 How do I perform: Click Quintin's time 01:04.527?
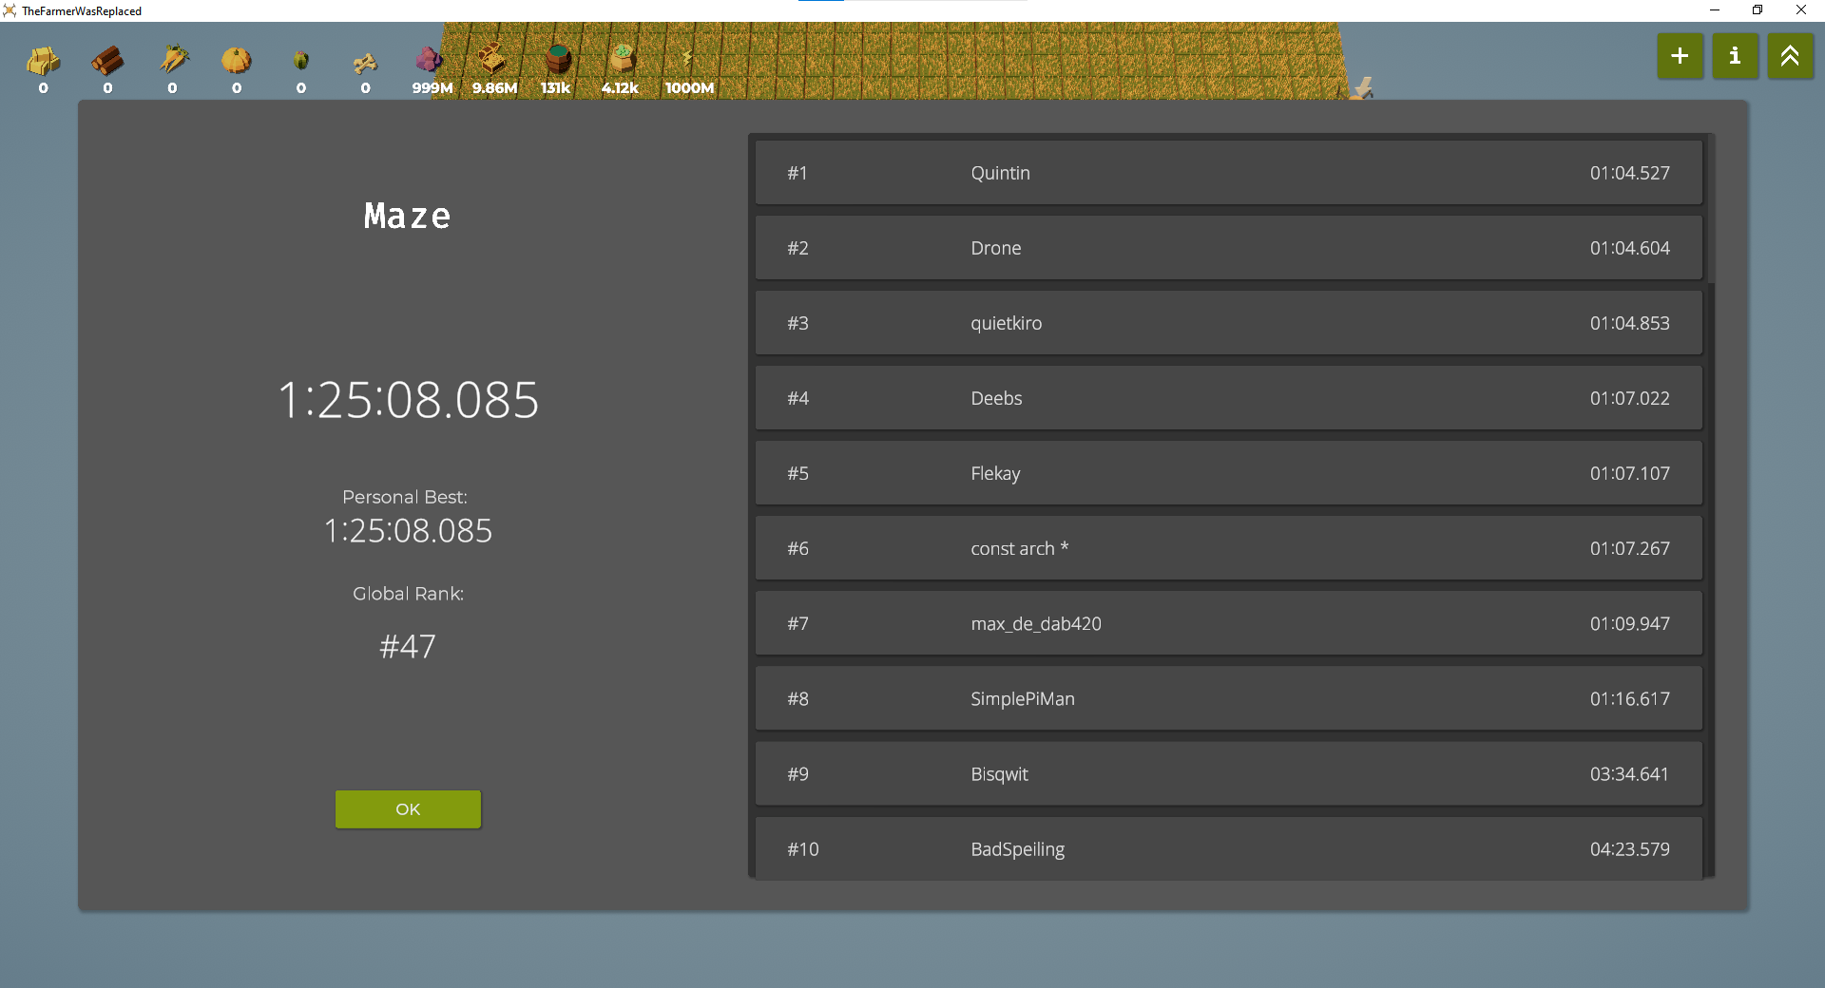[1629, 173]
